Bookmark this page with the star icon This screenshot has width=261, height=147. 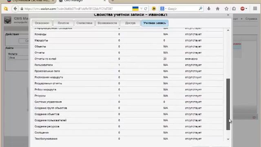226,9
